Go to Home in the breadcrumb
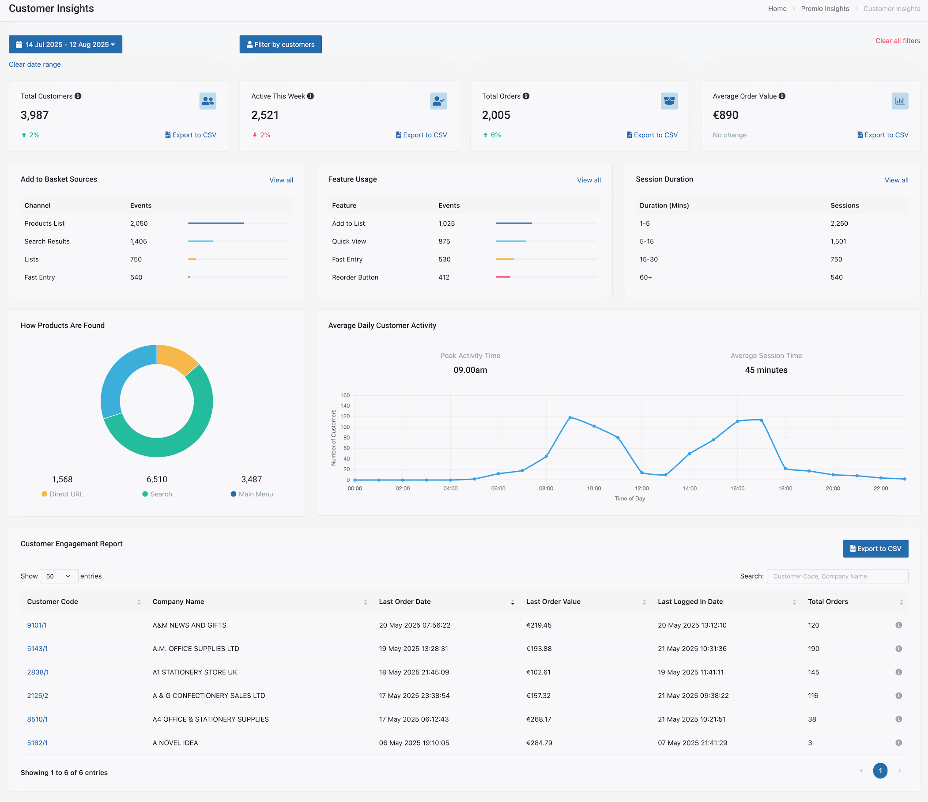The image size is (928, 802). tap(777, 8)
